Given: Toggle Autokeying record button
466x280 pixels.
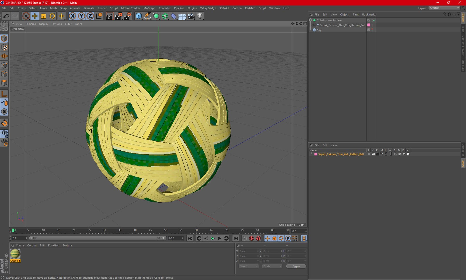Looking at the screenshot, I should click(251, 238).
